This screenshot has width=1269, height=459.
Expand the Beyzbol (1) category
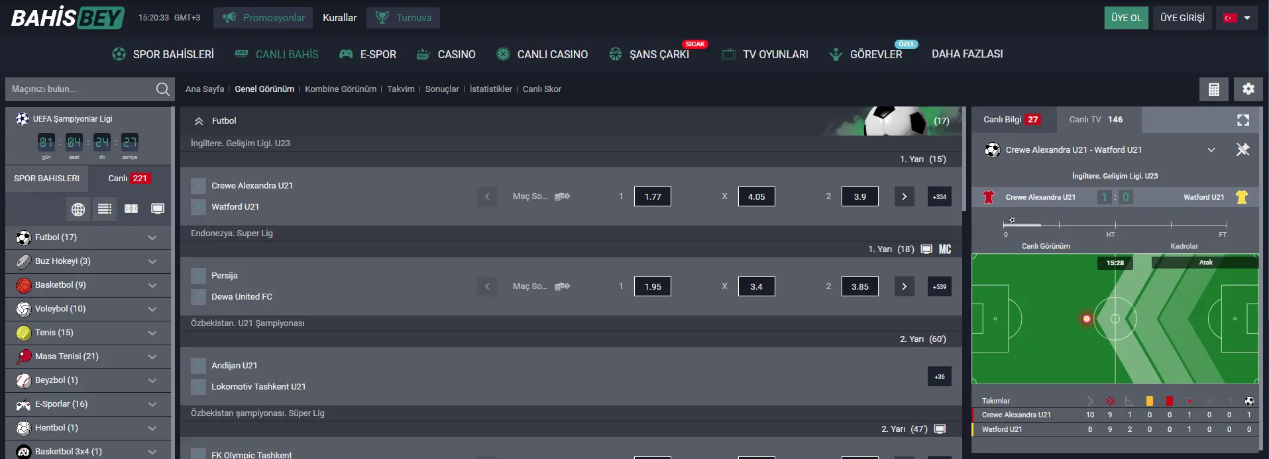coord(88,380)
